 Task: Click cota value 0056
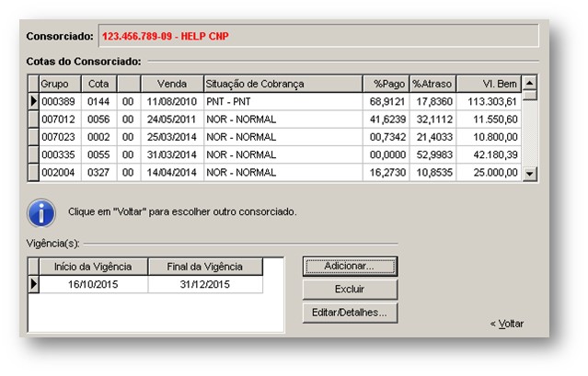pyautogui.click(x=99, y=120)
